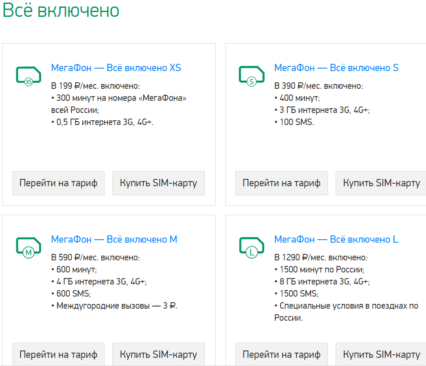Click the L SIM card icon
The image size is (426, 366).
pos(252,248)
